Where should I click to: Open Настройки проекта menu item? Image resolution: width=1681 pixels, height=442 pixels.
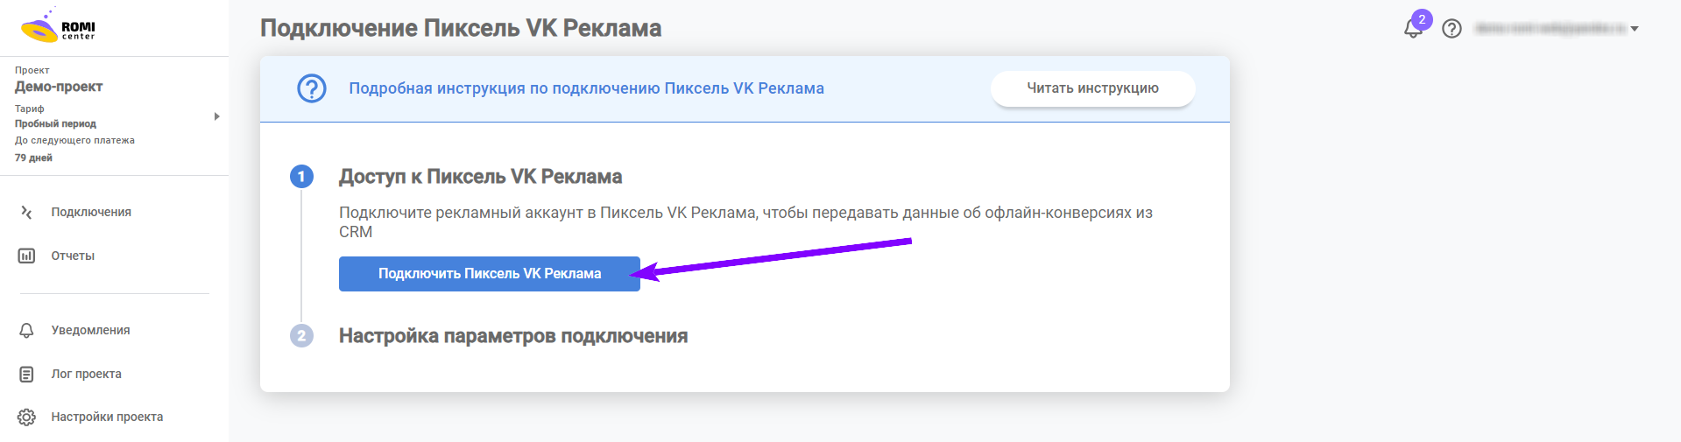coord(107,417)
